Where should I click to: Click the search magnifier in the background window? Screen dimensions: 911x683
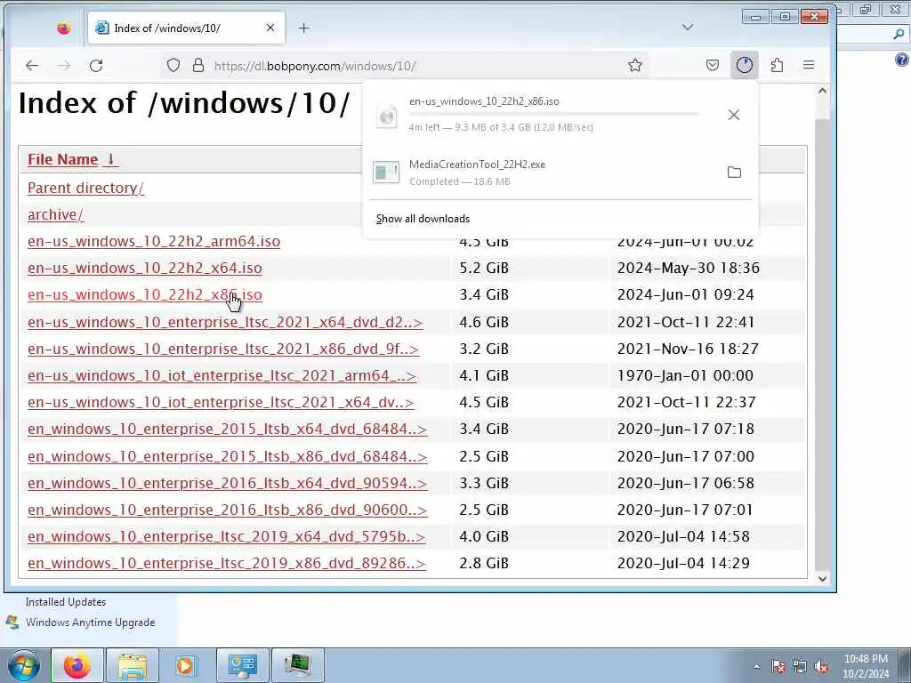point(899,34)
